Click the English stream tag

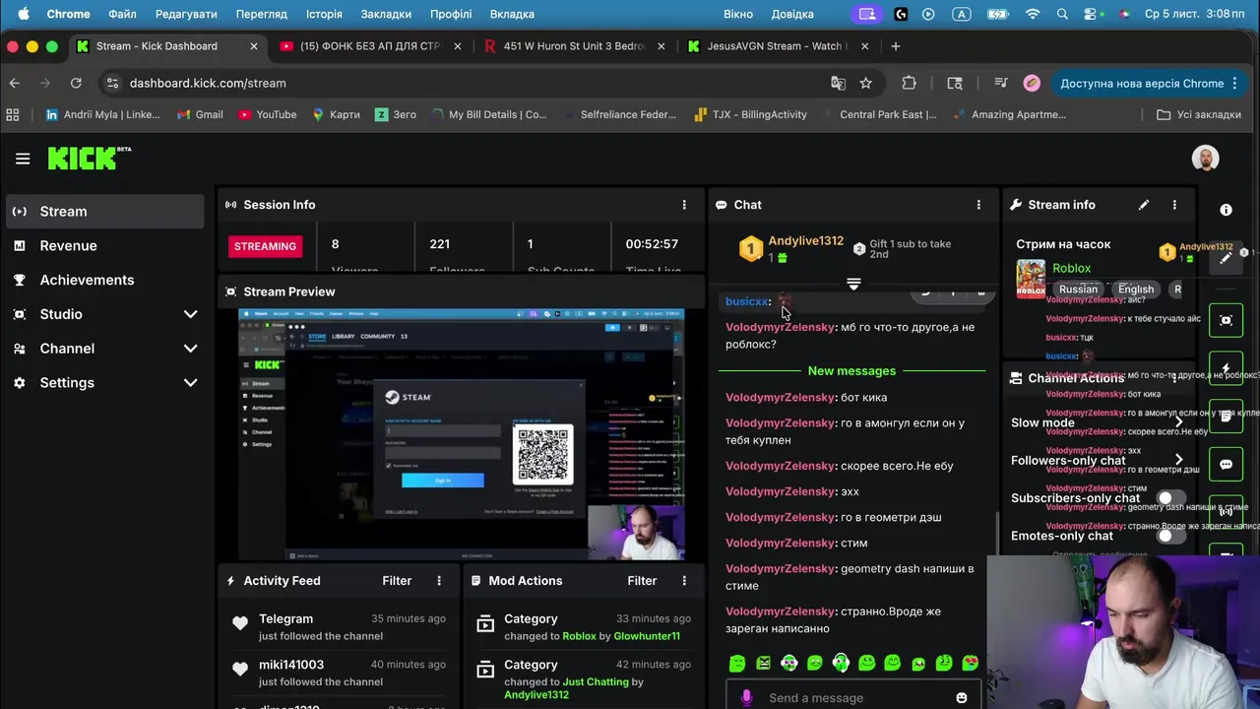point(1135,290)
